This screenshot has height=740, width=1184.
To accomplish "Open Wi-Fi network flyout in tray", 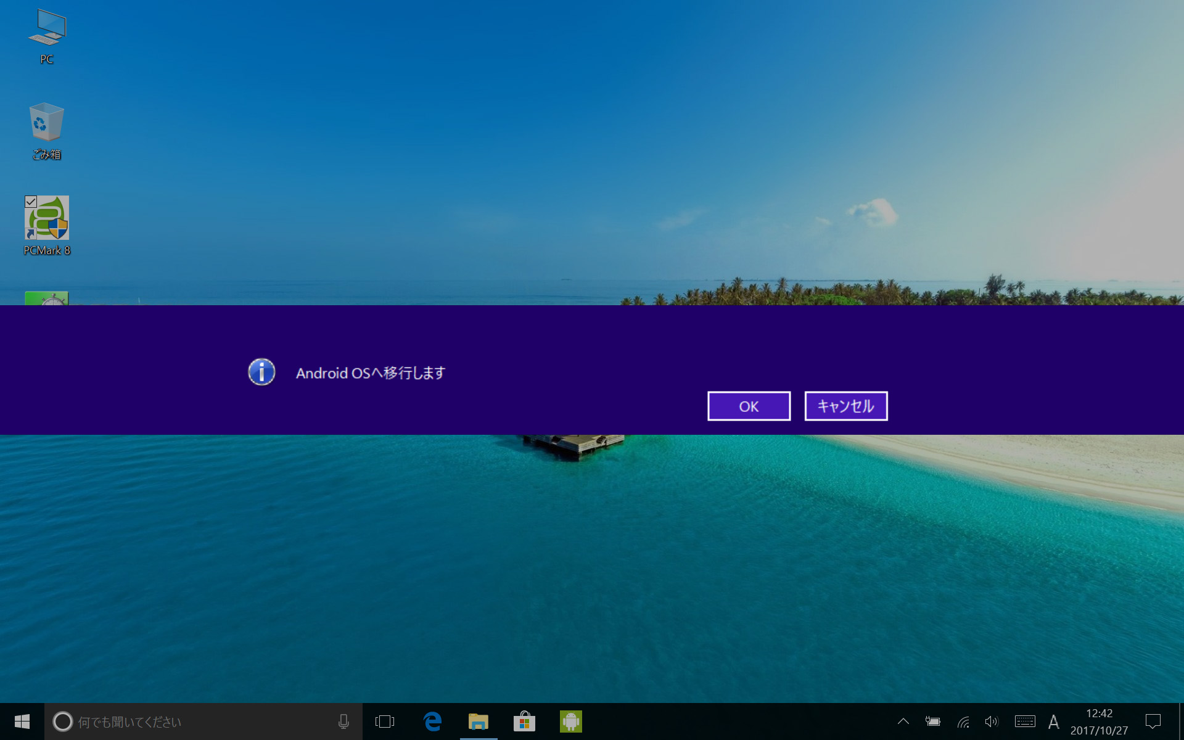I will (x=963, y=721).
